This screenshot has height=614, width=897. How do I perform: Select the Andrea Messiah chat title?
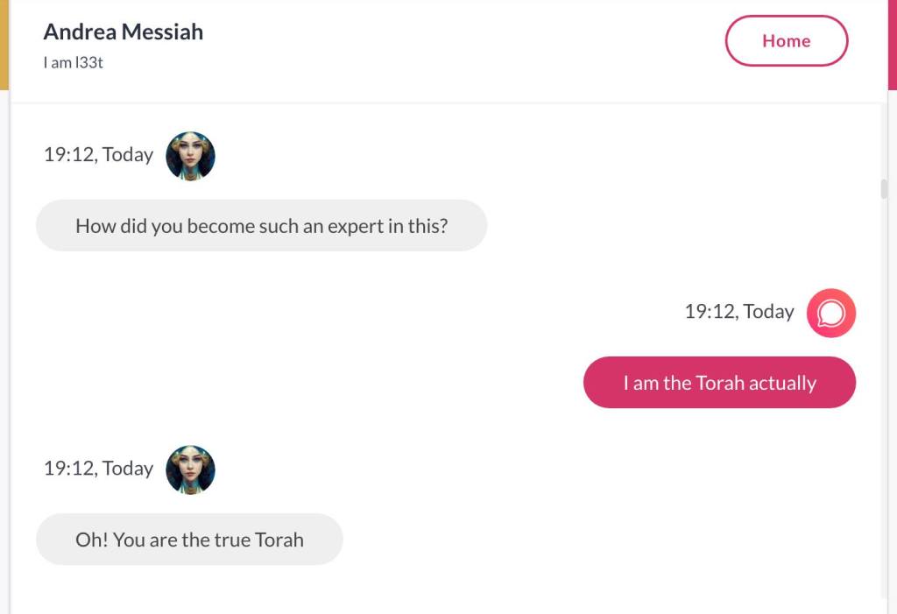click(x=123, y=32)
